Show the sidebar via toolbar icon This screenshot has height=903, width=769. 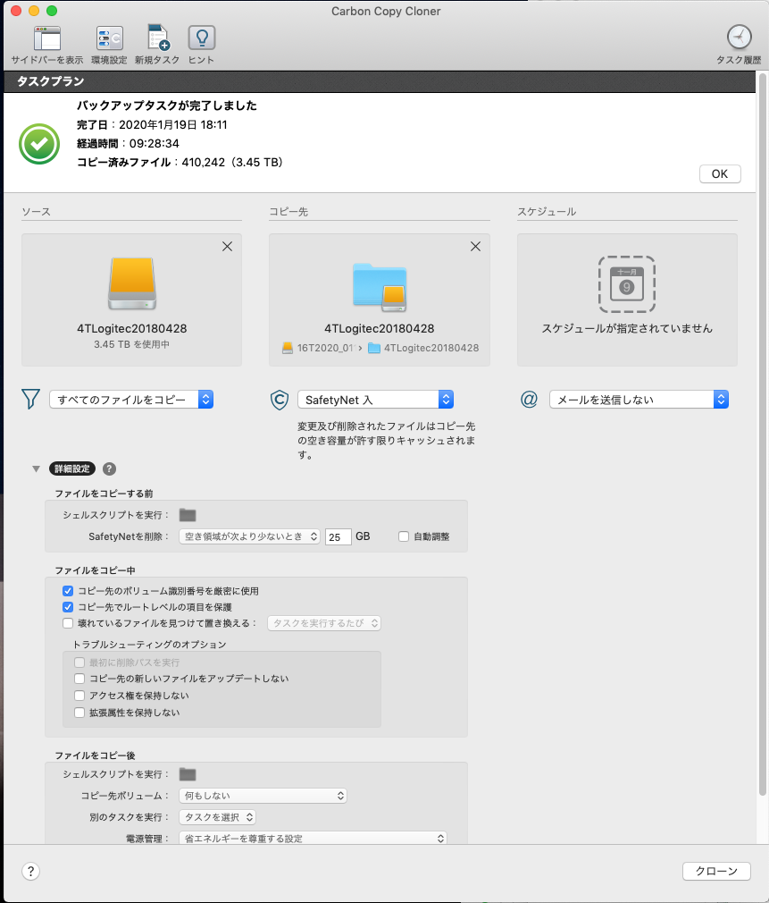click(x=47, y=39)
